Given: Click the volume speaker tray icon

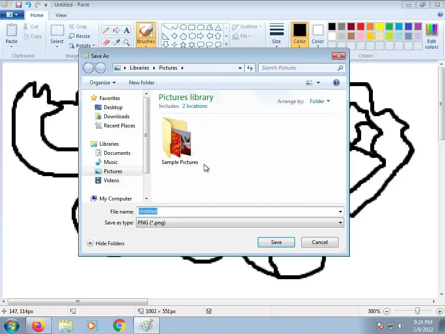Looking at the screenshot, I should (401, 326).
